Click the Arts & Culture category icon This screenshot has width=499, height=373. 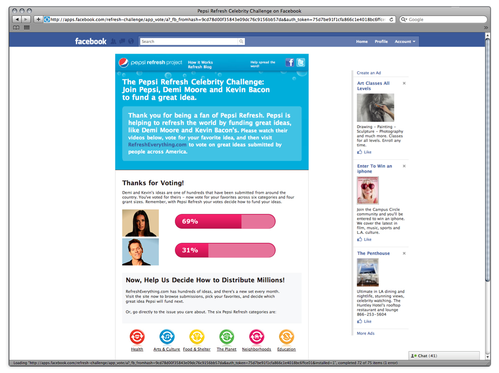pos(167,337)
